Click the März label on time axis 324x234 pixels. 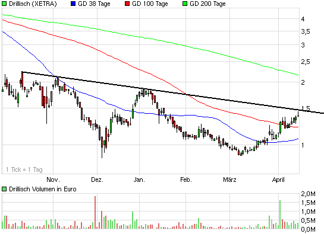(x=229, y=179)
